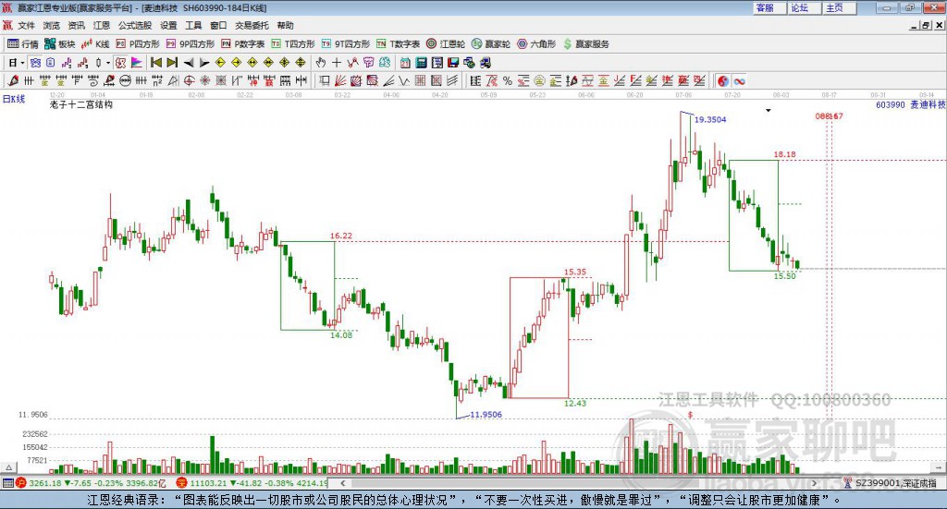Click the horizontal chart scrollbar track
Image resolution: width=947 pixels, height=509 pixels.
(x=578, y=483)
